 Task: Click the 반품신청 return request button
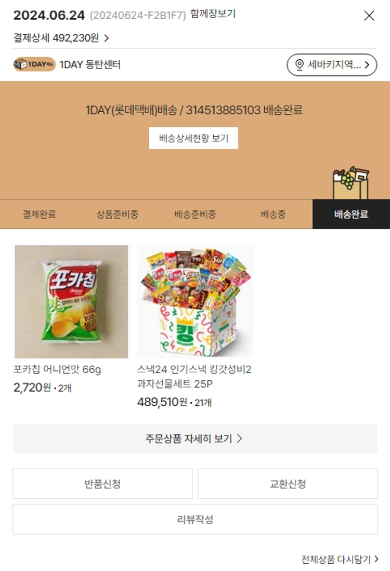[x=102, y=484]
